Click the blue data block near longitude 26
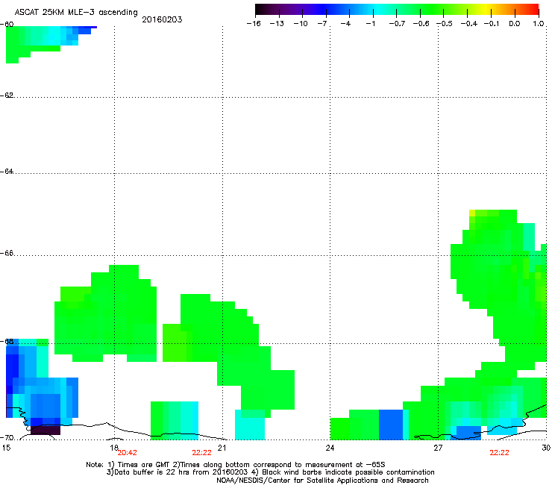 (391, 425)
